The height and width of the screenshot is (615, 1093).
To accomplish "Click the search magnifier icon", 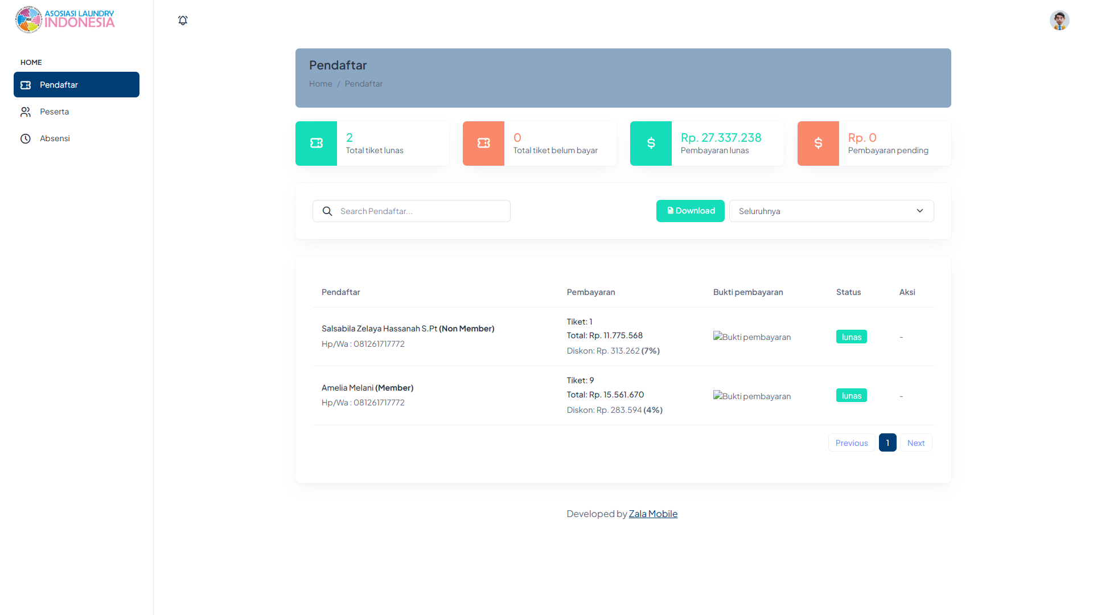I will 327,211.
